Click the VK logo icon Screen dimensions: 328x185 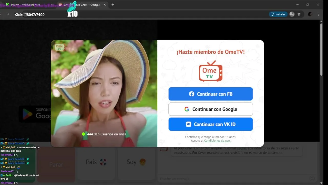(188, 124)
